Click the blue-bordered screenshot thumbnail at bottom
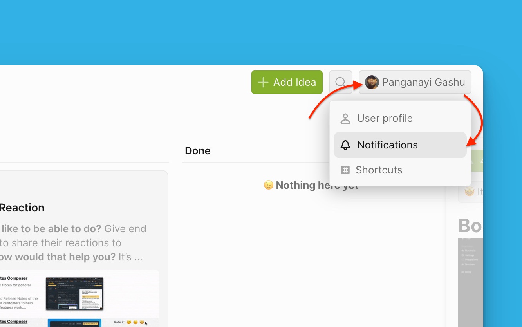Image resolution: width=522 pixels, height=327 pixels. pos(74,323)
